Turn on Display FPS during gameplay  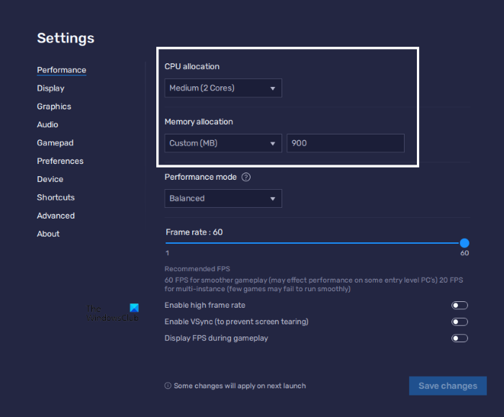(459, 338)
